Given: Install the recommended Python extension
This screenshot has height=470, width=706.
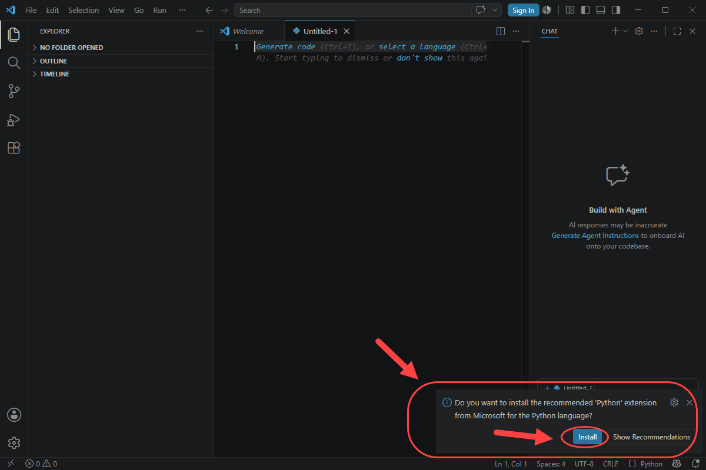Looking at the screenshot, I should point(587,437).
